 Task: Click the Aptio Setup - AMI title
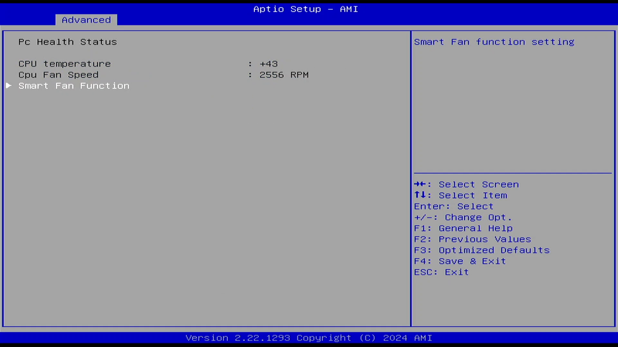point(306,9)
